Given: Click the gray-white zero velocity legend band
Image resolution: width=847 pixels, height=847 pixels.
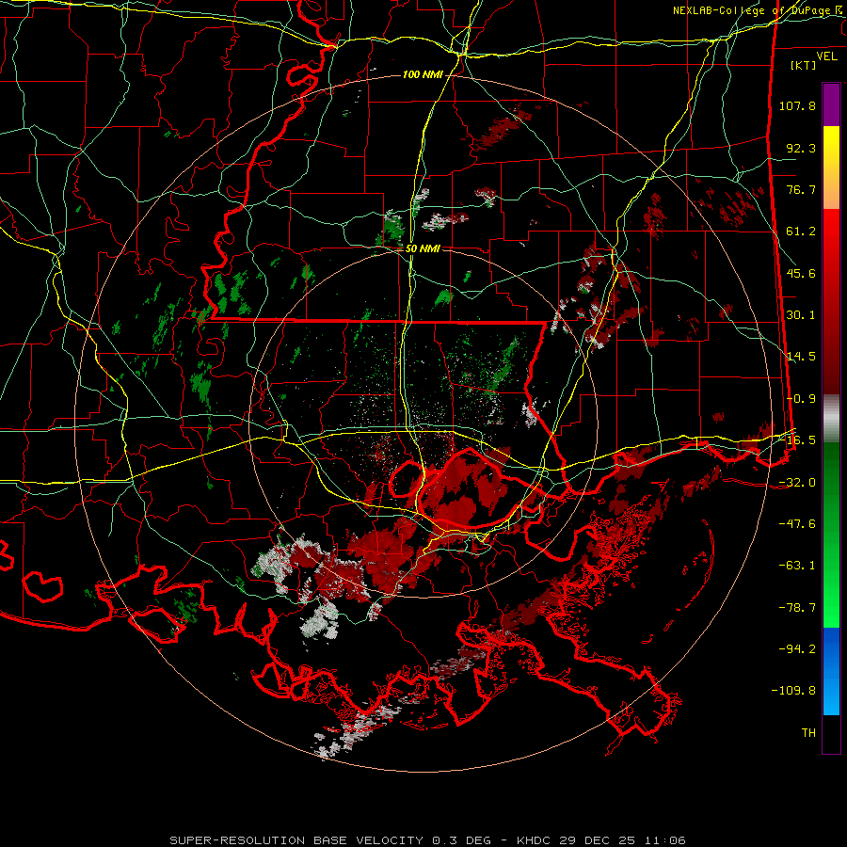Looking at the screenshot, I should click(x=831, y=419).
